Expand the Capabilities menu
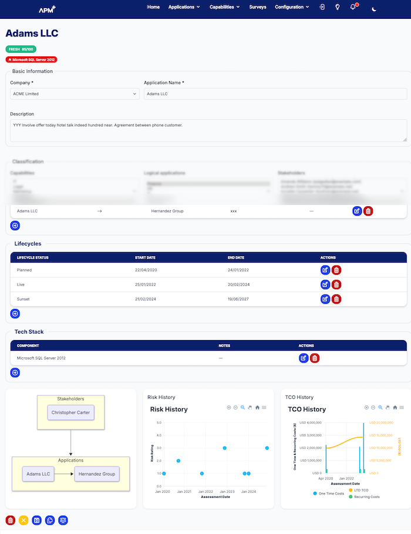 pos(224,7)
